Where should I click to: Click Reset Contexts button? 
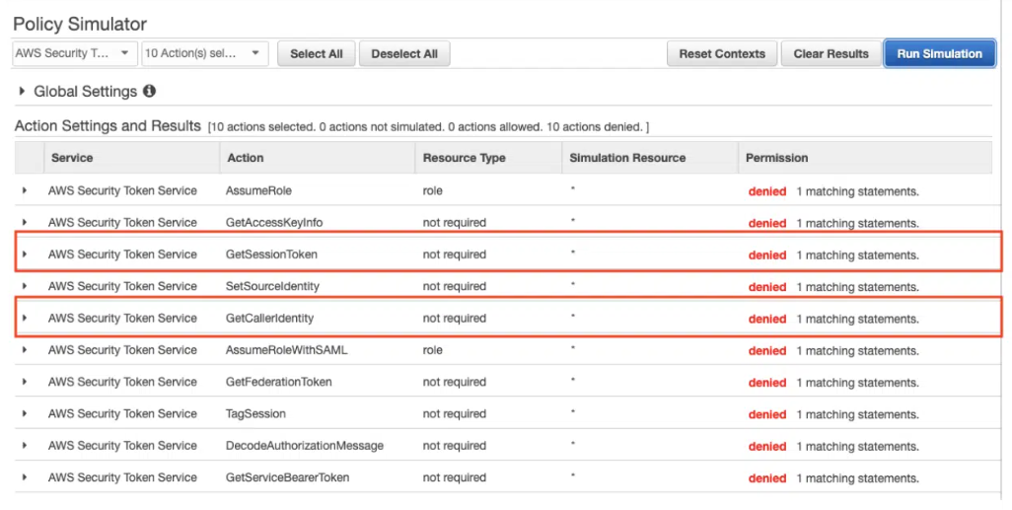coord(722,54)
